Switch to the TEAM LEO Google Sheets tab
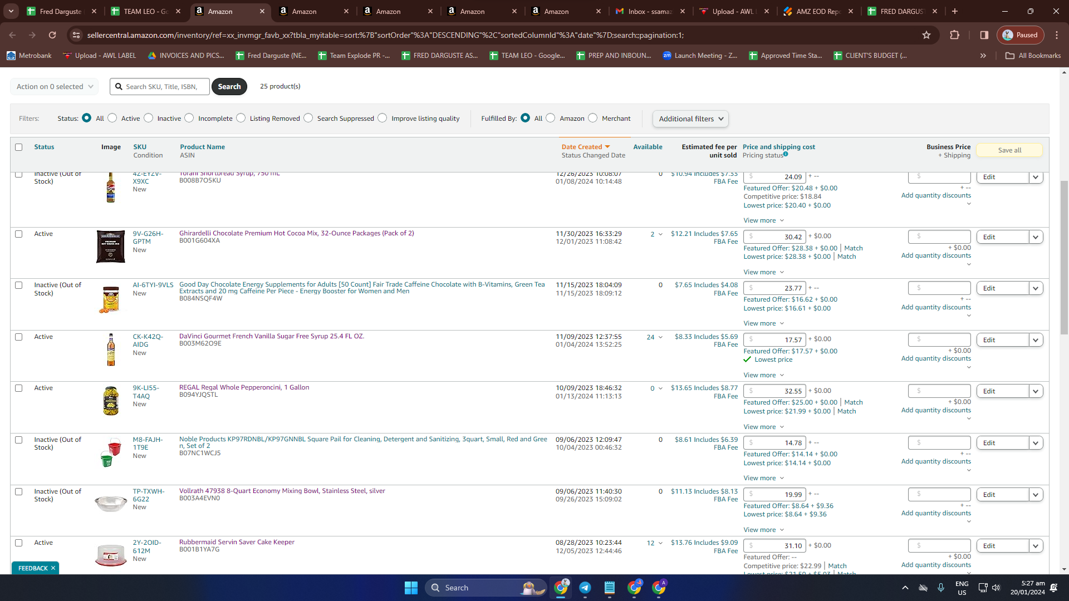The width and height of the screenshot is (1069, 601). click(146, 11)
